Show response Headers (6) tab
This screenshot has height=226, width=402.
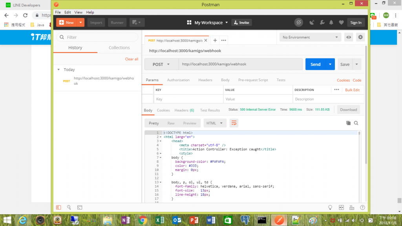click(184, 110)
